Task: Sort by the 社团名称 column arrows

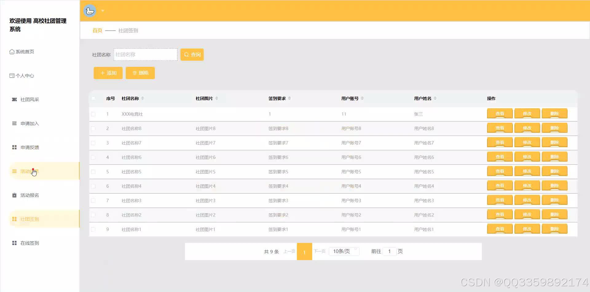Action: coord(143,98)
